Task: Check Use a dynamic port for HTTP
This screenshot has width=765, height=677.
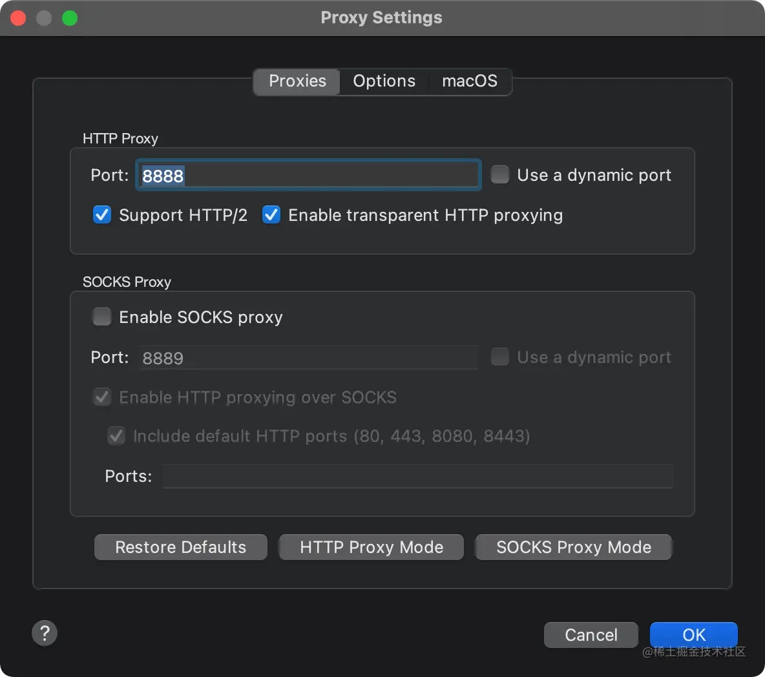Action: 500,174
